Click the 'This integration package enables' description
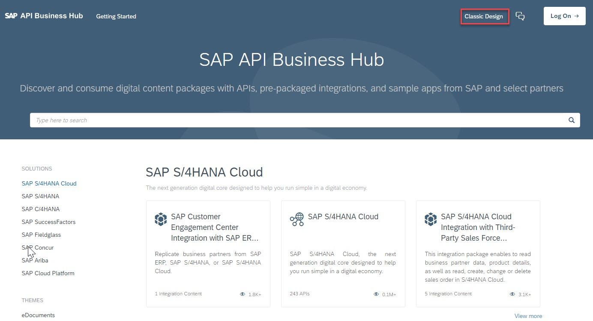The width and height of the screenshot is (593, 321). [478, 267]
